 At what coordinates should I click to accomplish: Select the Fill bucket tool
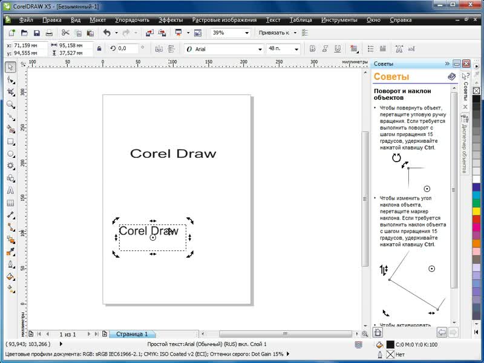10,276
